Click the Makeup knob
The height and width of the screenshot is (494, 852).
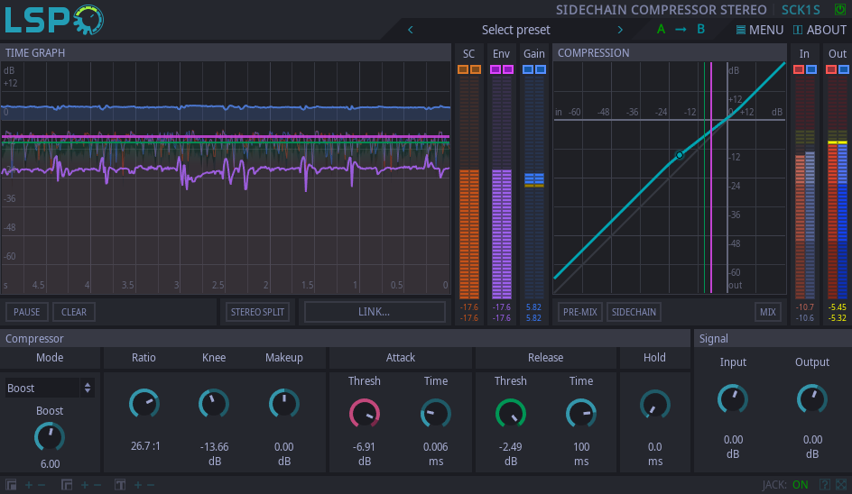click(x=283, y=404)
